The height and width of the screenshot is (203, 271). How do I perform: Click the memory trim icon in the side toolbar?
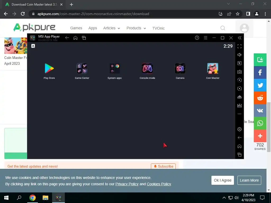[x=240, y=97]
